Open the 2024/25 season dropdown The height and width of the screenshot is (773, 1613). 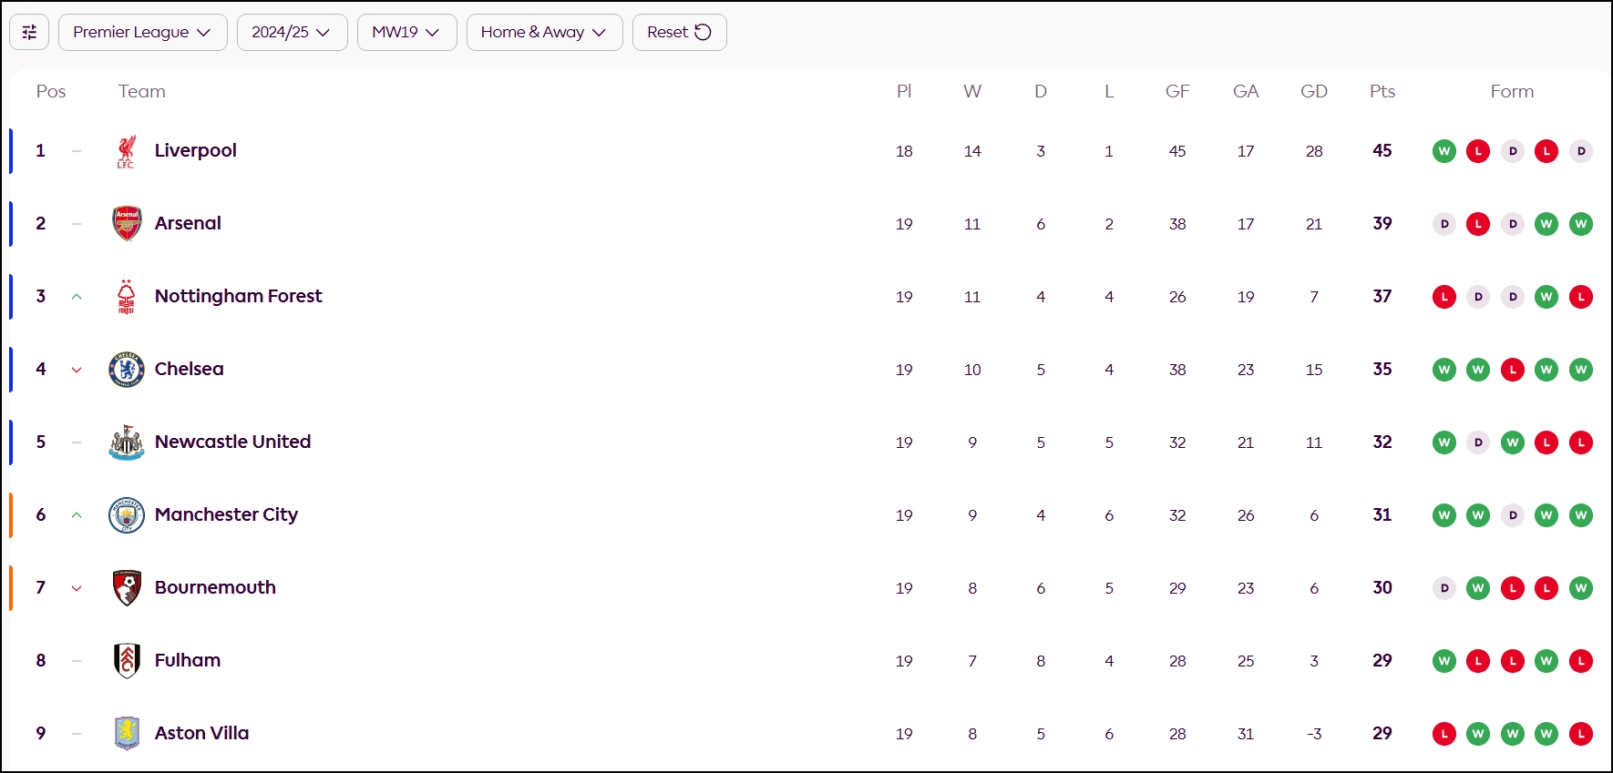tap(292, 33)
